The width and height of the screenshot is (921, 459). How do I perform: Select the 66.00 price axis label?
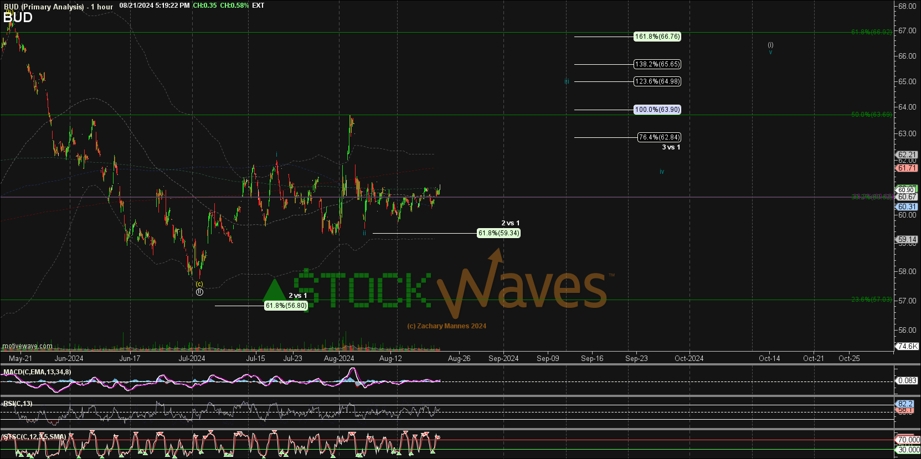tap(907, 56)
